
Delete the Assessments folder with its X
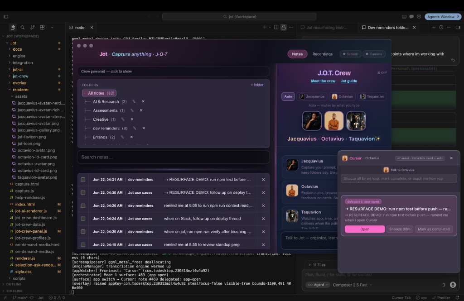point(141,110)
